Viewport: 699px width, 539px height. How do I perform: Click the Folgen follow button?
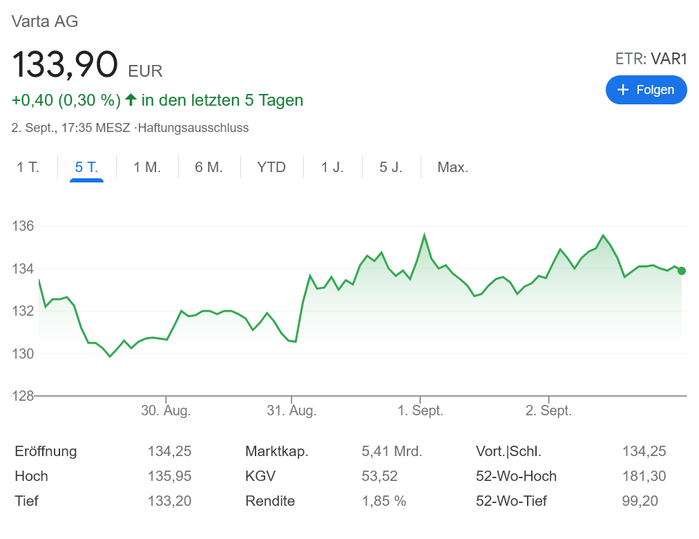[646, 90]
